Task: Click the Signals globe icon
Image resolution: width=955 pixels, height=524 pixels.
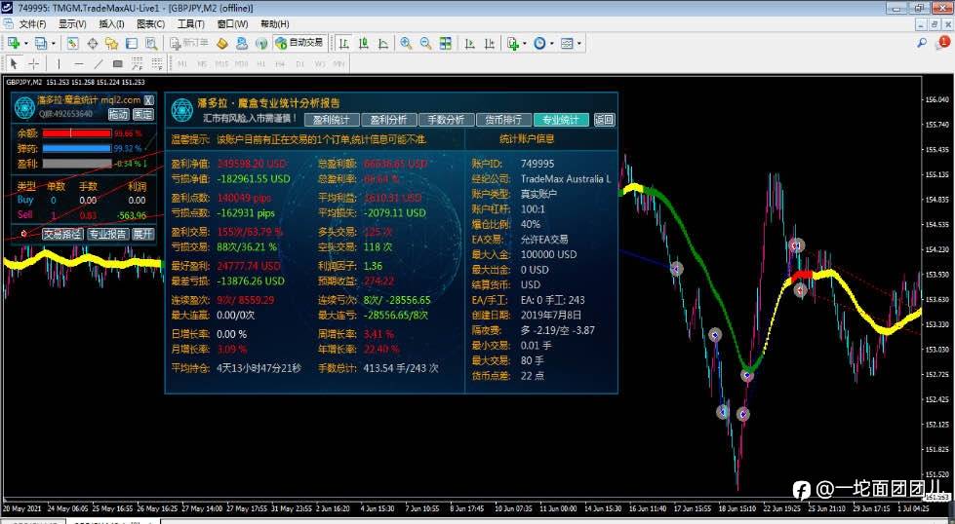Action: tap(261, 43)
